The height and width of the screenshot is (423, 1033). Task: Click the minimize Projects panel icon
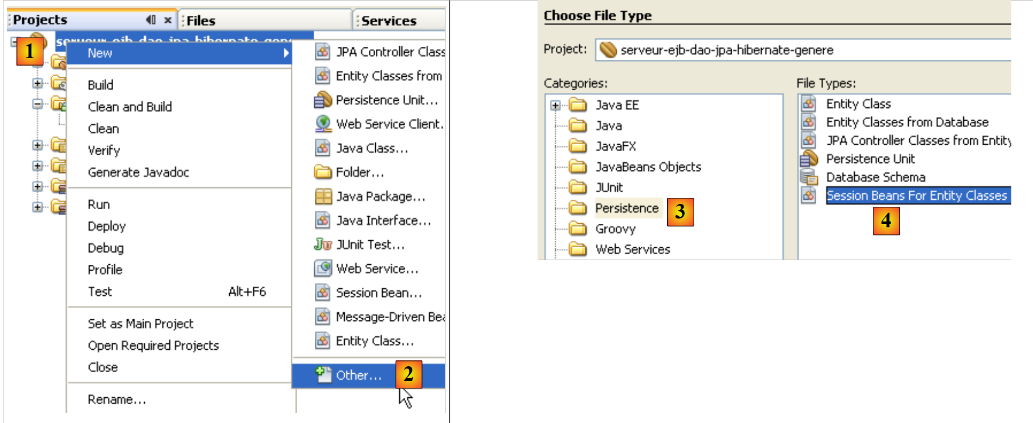151,20
